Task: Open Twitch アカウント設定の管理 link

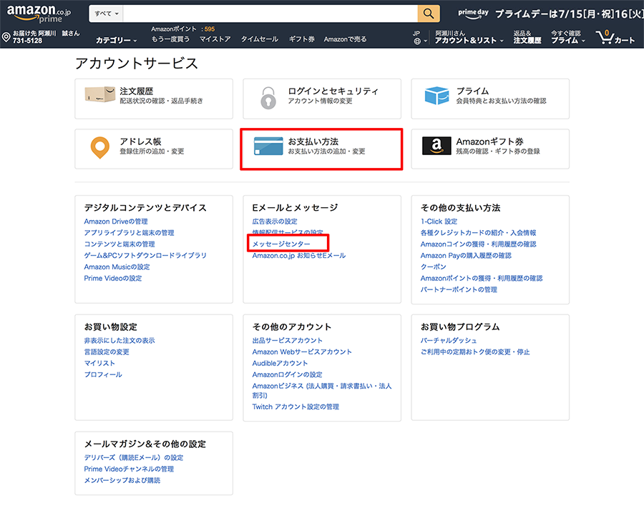Action: [x=296, y=407]
